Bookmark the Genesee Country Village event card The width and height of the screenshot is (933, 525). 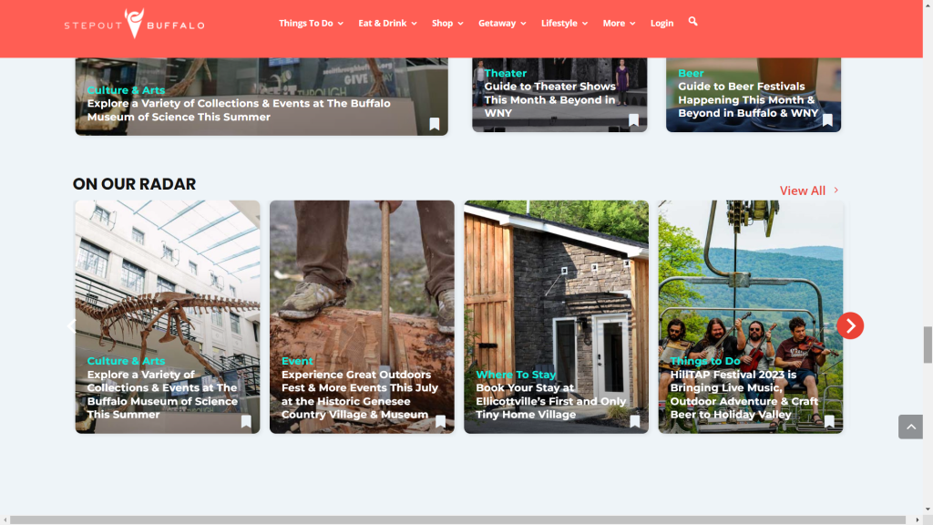pyautogui.click(x=440, y=421)
